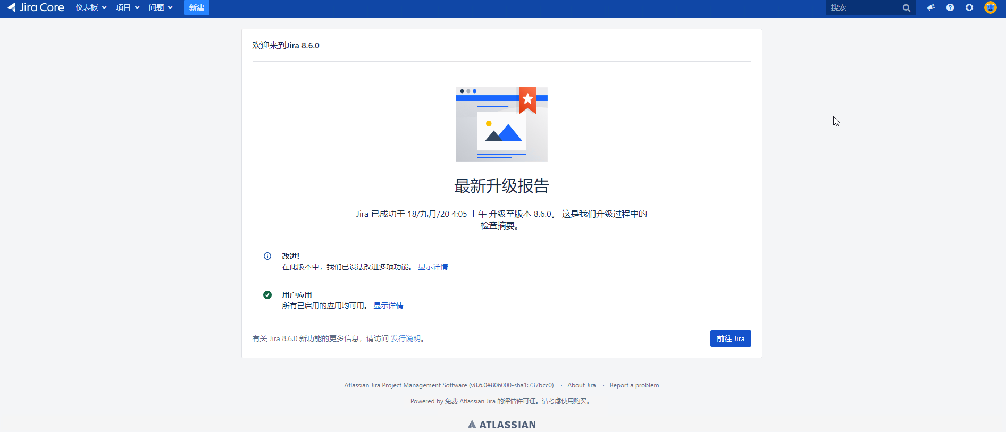Click the 用户应用 heading text

tap(297, 295)
